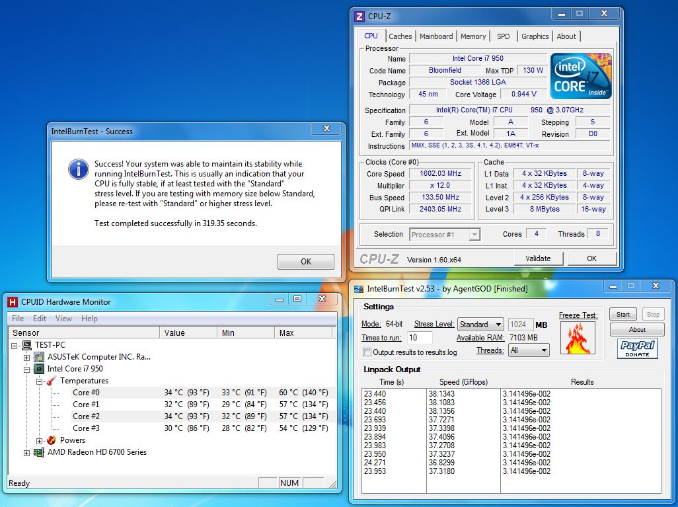Click the Core Speed value 1602.03 MHz
The width and height of the screenshot is (678, 507).
click(440, 173)
